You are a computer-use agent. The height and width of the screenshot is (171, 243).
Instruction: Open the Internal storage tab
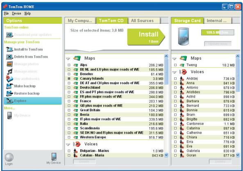pos(218,21)
